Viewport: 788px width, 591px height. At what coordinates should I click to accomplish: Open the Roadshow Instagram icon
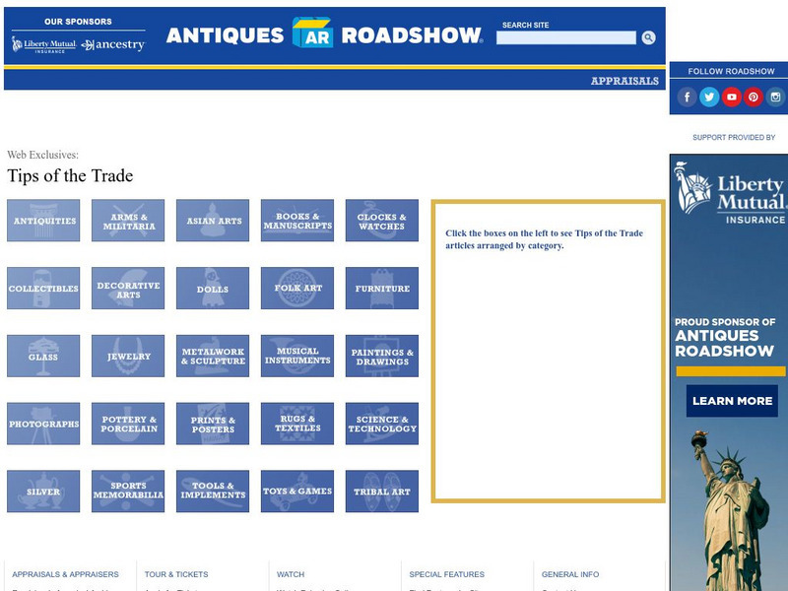(x=775, y=97)
